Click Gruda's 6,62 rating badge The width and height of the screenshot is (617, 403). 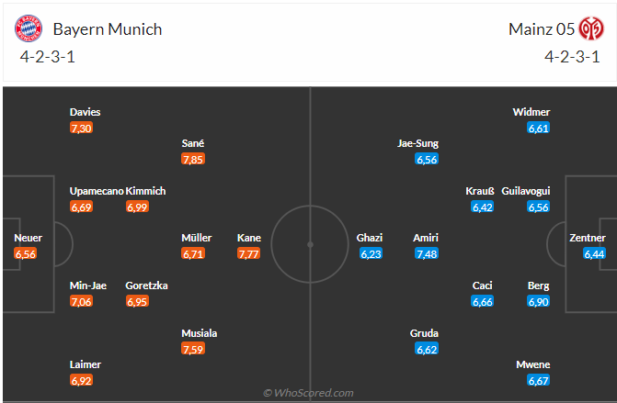coord(425,349)
